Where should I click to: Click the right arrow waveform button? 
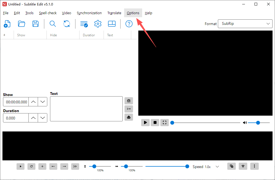pyautogui.click(x=64, y=166)
